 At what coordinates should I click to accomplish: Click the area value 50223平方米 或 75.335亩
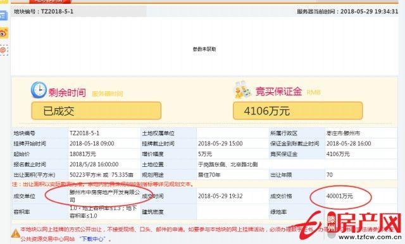[x=101, y=175]
